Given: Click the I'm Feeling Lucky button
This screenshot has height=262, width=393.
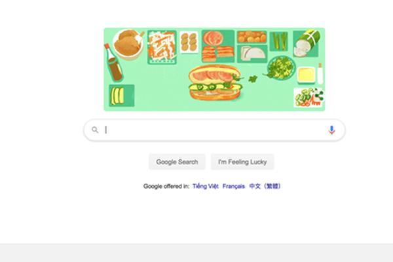Looking at the screenshot, I should pyautogui.click(x=242, y=162).
